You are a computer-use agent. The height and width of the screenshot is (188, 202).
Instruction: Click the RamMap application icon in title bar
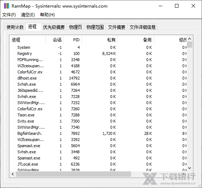click(6, 6)
